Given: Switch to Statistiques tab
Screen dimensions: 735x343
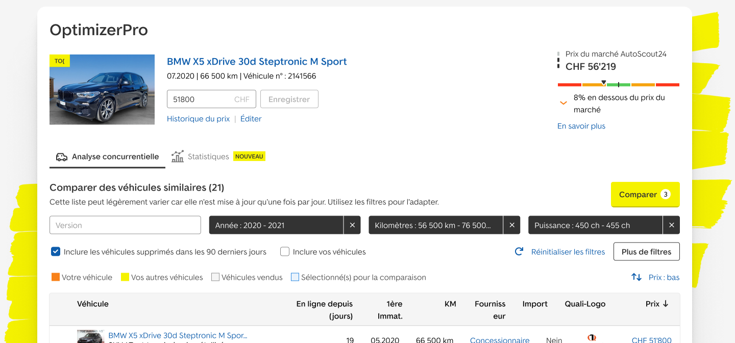Looking at the screenshot, I should coord(208,156).
